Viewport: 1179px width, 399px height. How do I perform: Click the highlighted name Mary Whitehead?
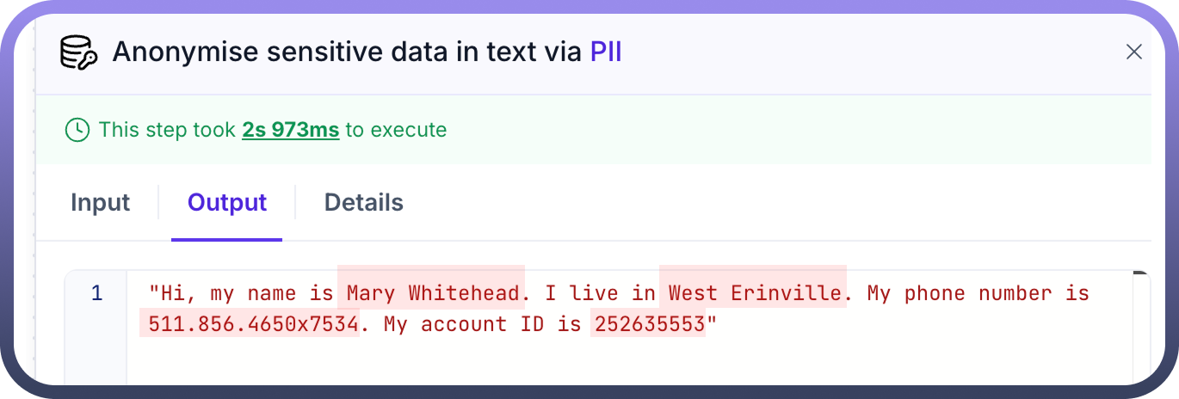pyautogui.click(x=430, y=294)
